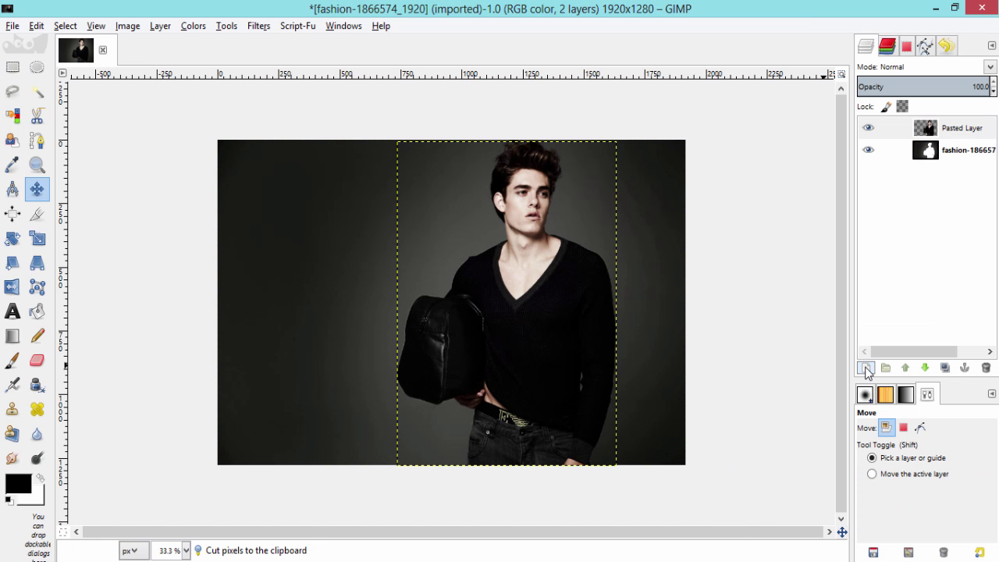
Task: Create a new layer group
Action: pyautogui.click(x=886, y=368)
